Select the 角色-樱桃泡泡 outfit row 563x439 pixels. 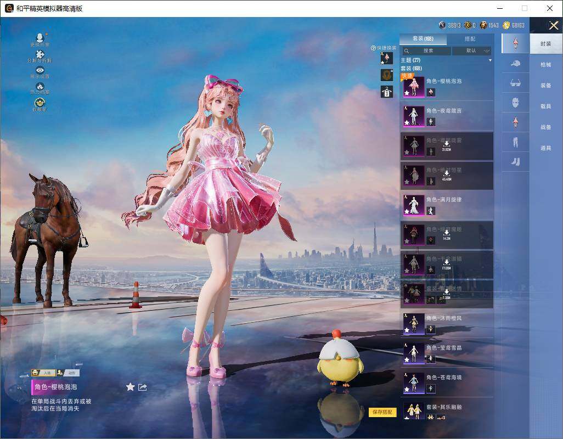446,86
